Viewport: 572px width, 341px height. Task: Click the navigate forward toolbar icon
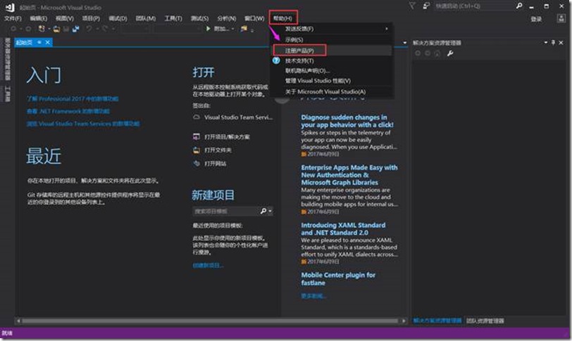coord(28,28)
